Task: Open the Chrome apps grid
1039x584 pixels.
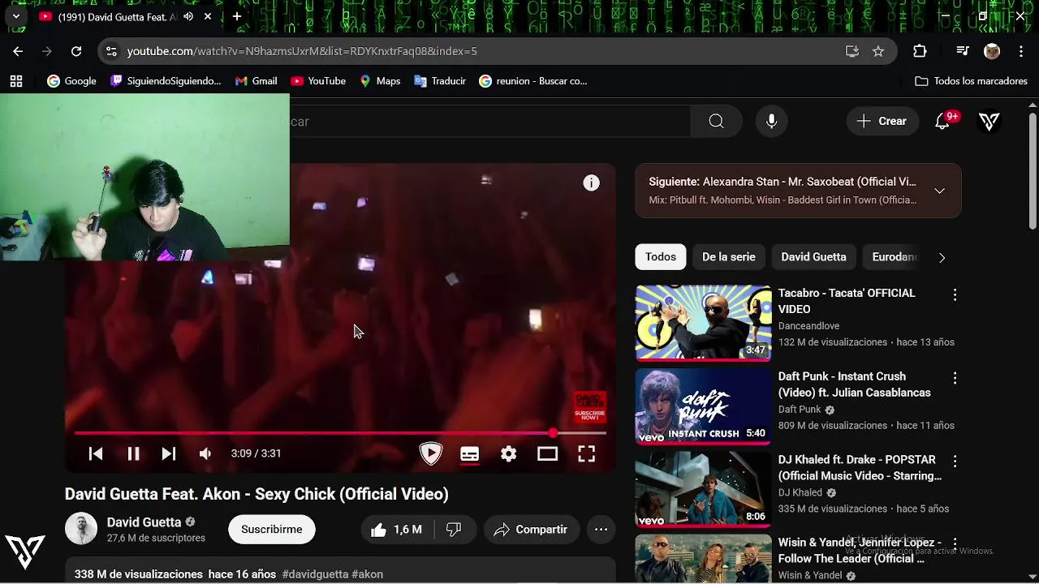Action: tap(16, 81)
